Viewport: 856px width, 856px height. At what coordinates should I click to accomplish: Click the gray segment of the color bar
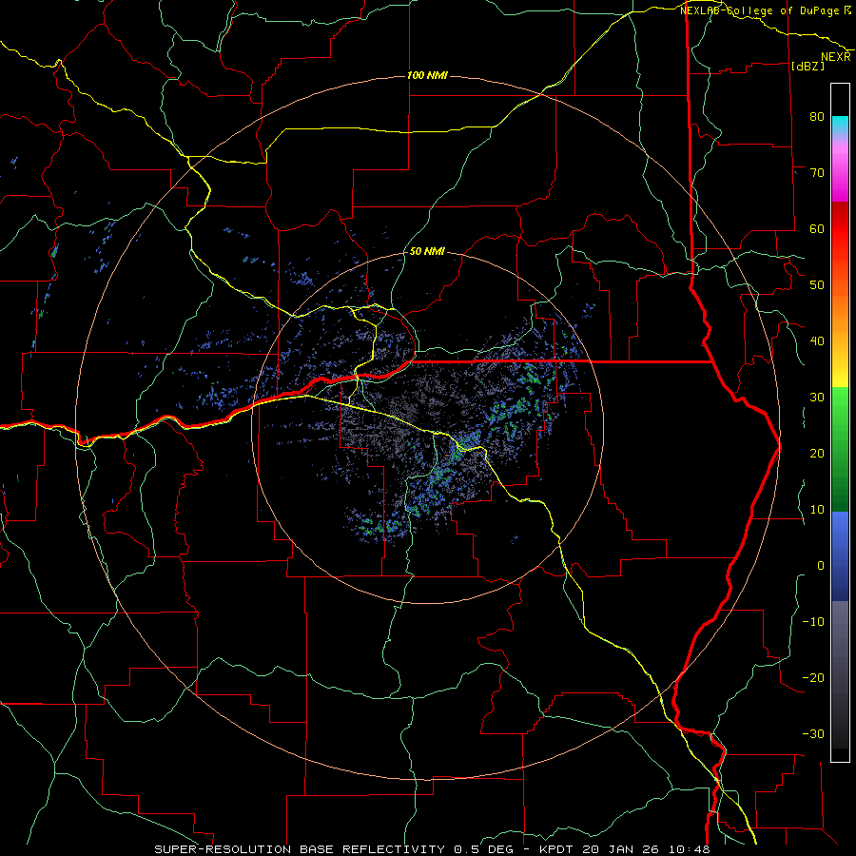pyautogui.click(x=840, y=674)
